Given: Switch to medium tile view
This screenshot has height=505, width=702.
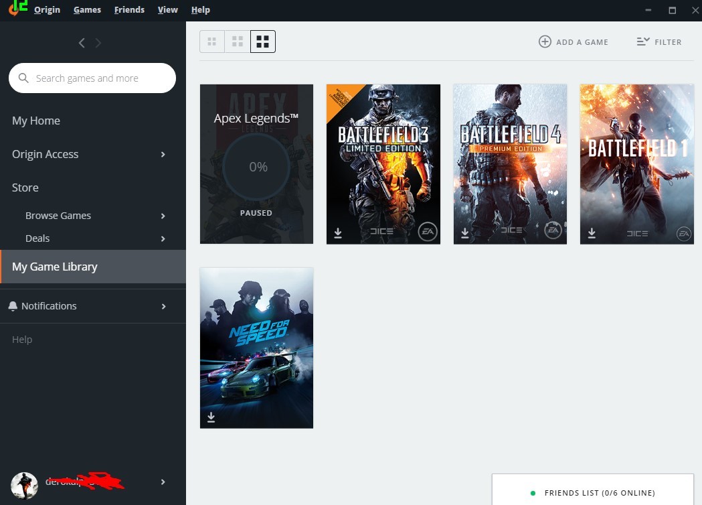Looking at the screenshot, I should click(x=238, y=42).
